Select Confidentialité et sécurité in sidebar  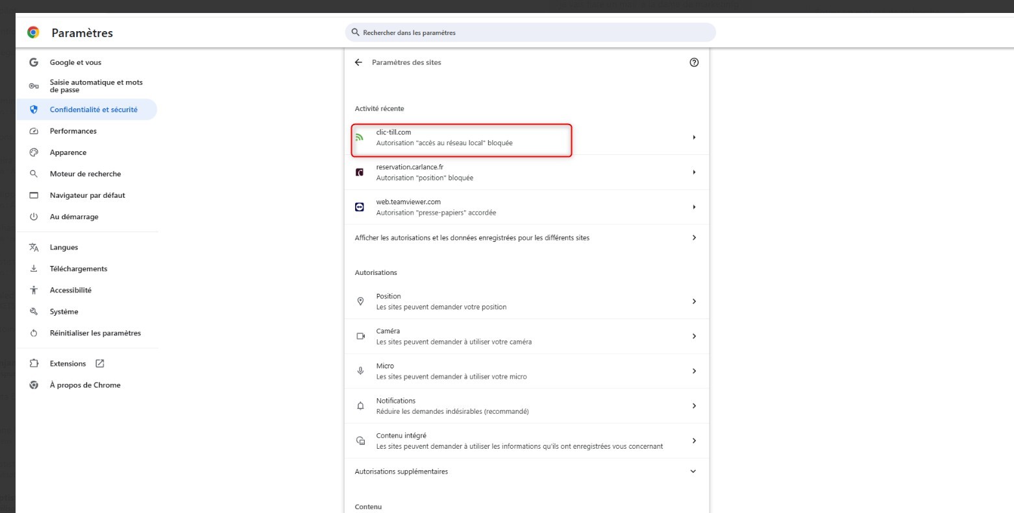(93, 110)
